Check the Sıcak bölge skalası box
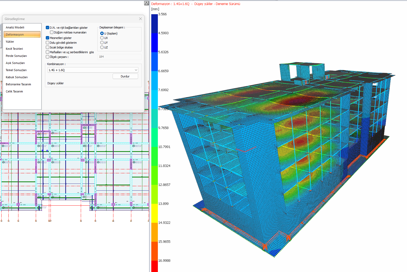 click(48, 47)
